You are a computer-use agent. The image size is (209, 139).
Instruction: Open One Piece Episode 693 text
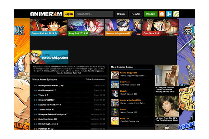130,85
